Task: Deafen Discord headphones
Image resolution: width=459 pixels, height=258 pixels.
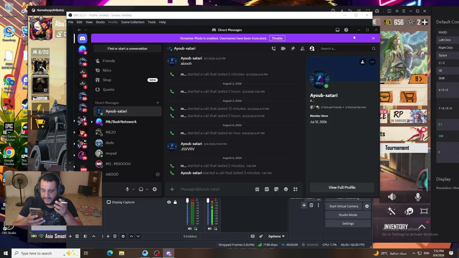Action: 141,189
